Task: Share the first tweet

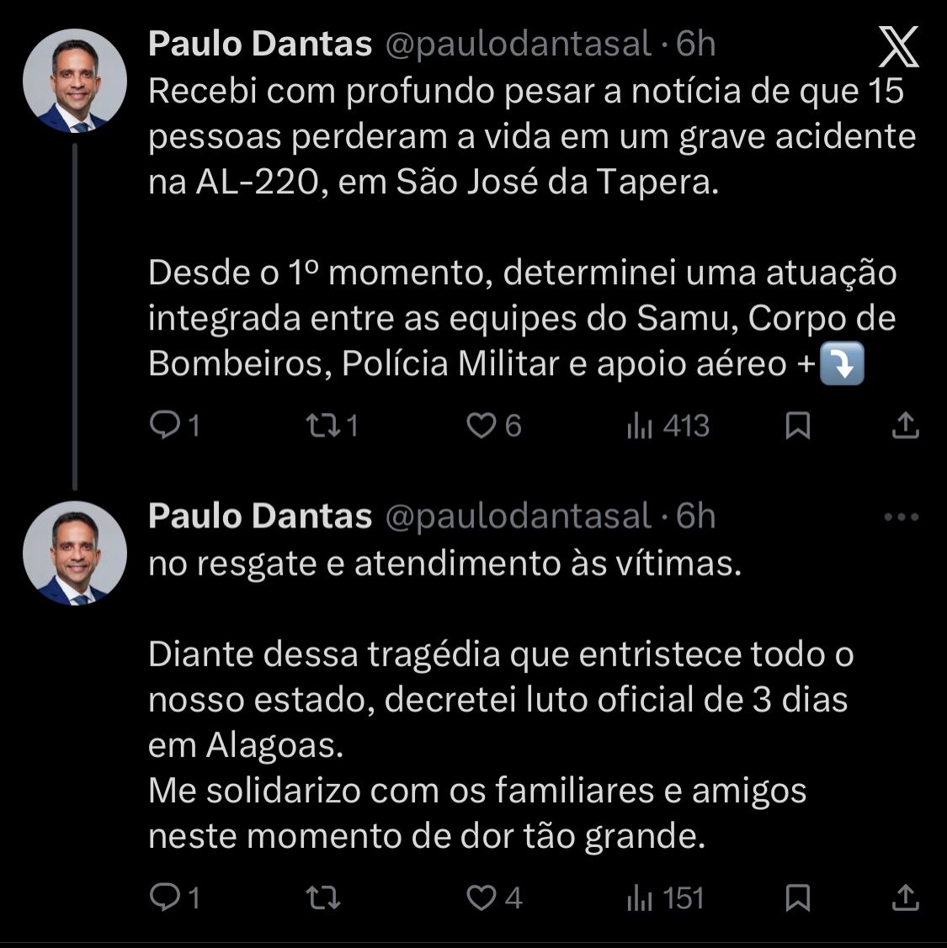Action: point(904,426)
